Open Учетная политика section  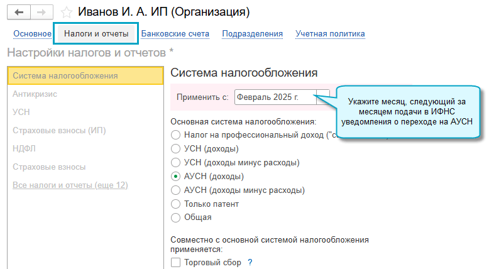point(330,34)
